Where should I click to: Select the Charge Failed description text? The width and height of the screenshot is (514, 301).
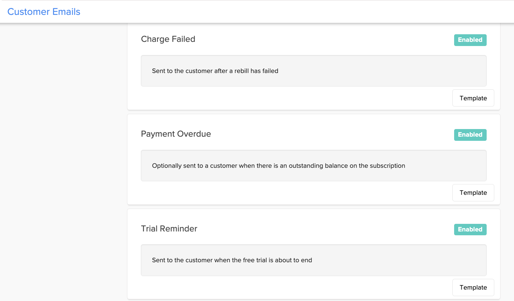point(215,71)
